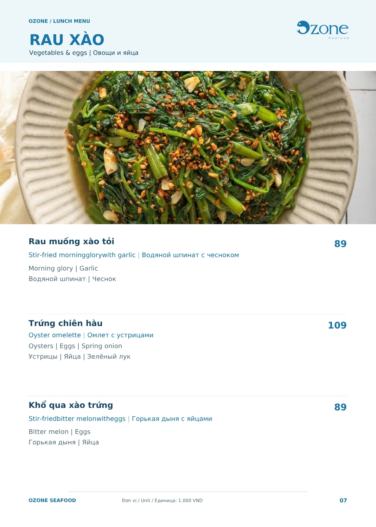376x527 pixels.
Task: Click the OZONE SEAFOOD footer label
Action: tap(52, 500)
